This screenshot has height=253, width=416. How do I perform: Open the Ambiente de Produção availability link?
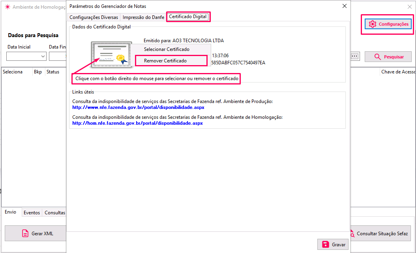(138, 107)
